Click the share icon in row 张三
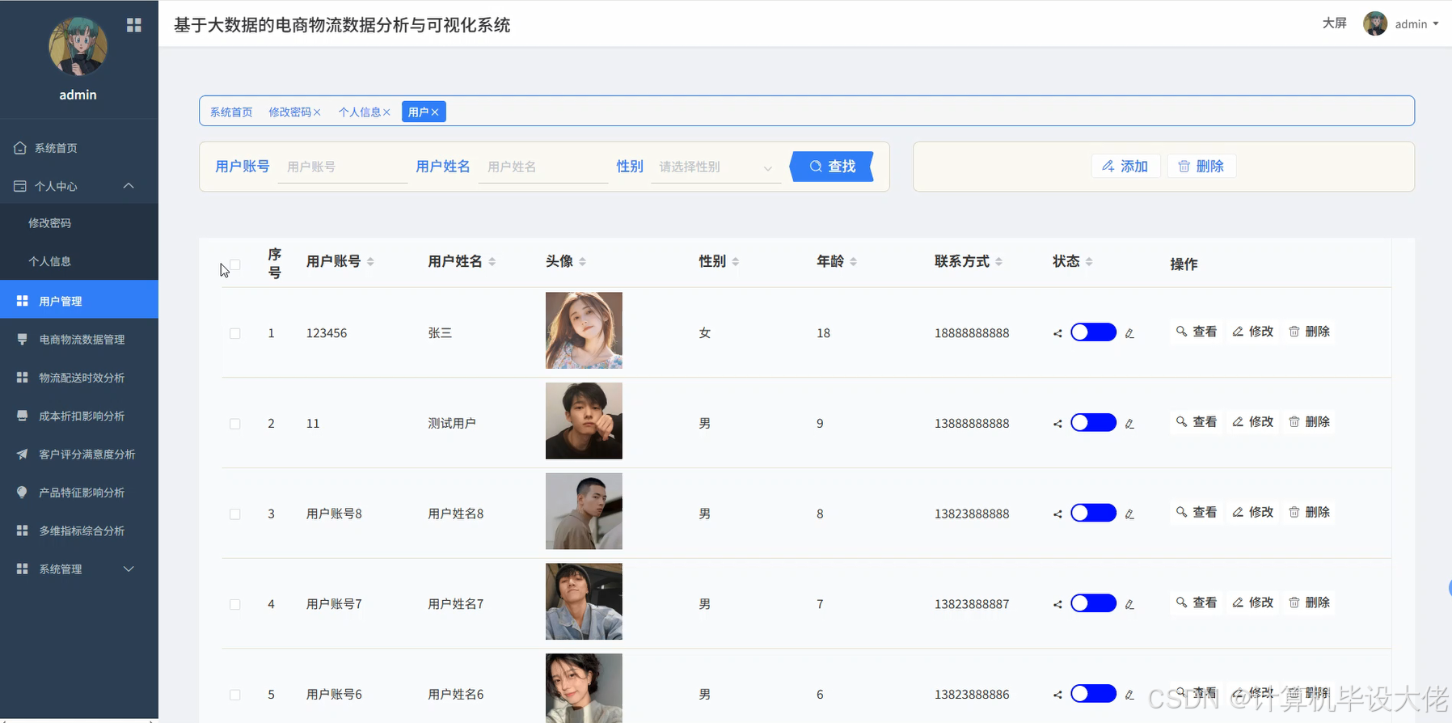Screen dimensions: 1452x723 (x=1057, y=333)
